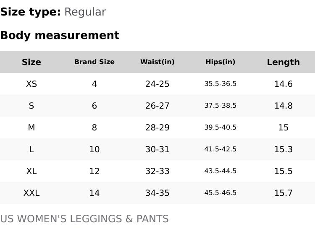The image size is (315, 234).
Task: Click the Length column header
Action: click(283, 62)
